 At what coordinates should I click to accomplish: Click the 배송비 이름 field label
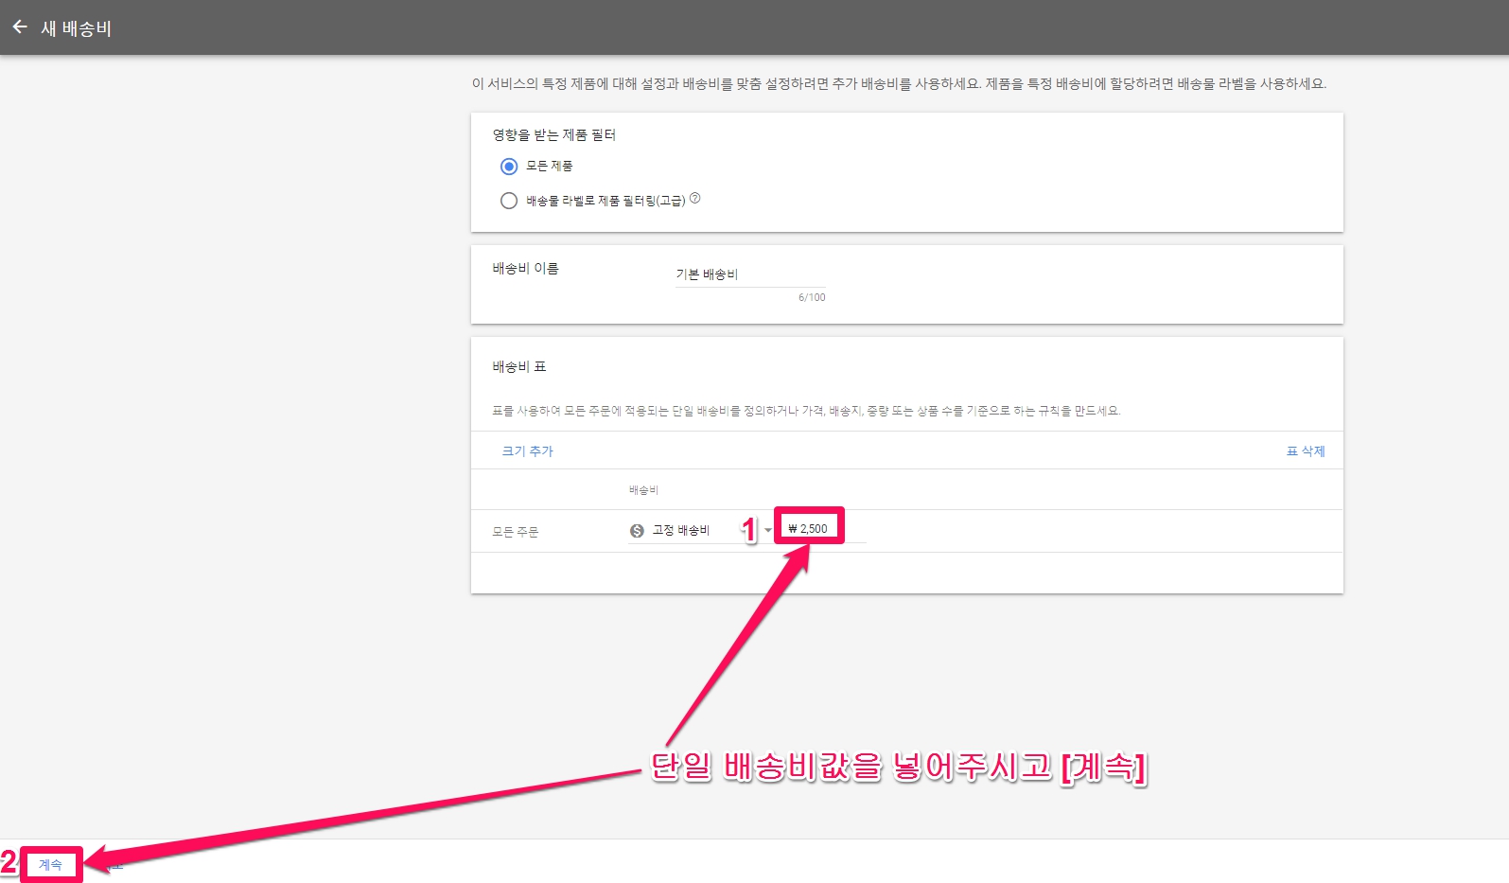click(x=525, y=269)
